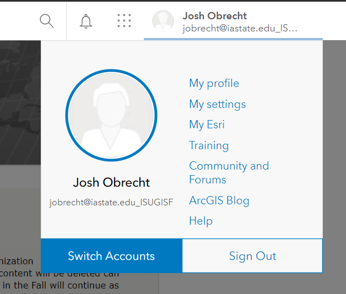Click the large profile picture
Image resolution: width=346 pixels, height=294 pixels.
[x=111, y=115]
